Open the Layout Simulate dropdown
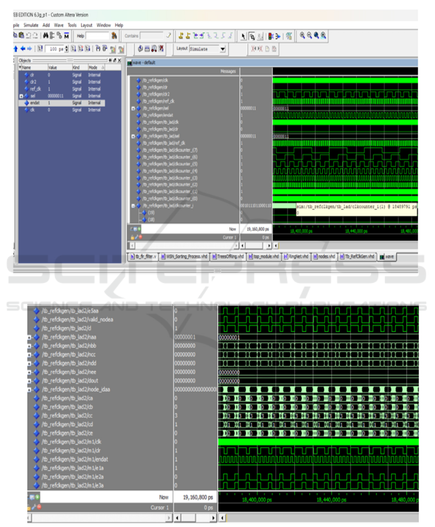The image size is (435, 527). tap(223, 49)
